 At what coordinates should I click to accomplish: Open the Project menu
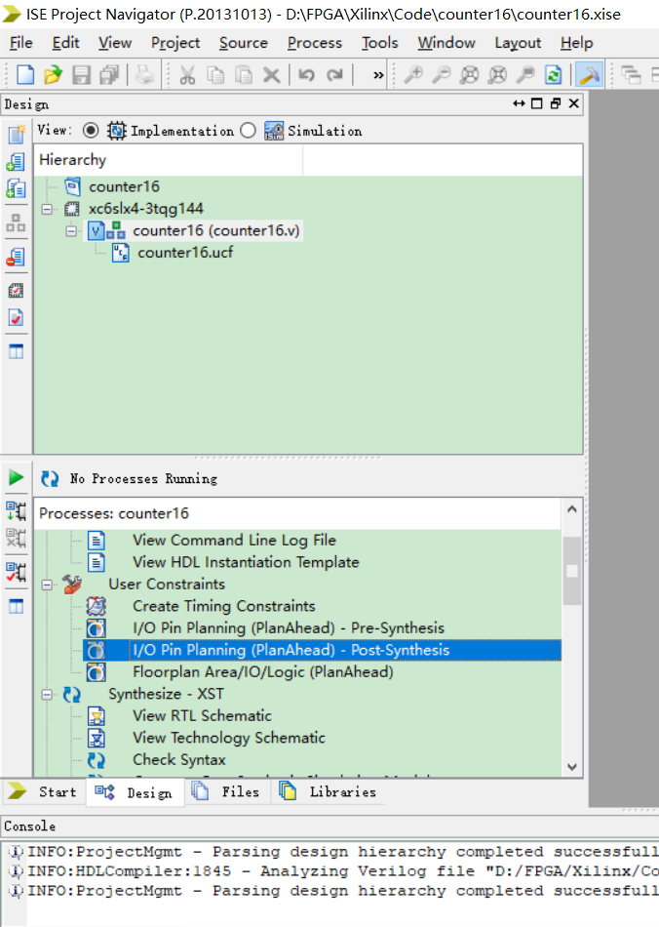[175, 43]
